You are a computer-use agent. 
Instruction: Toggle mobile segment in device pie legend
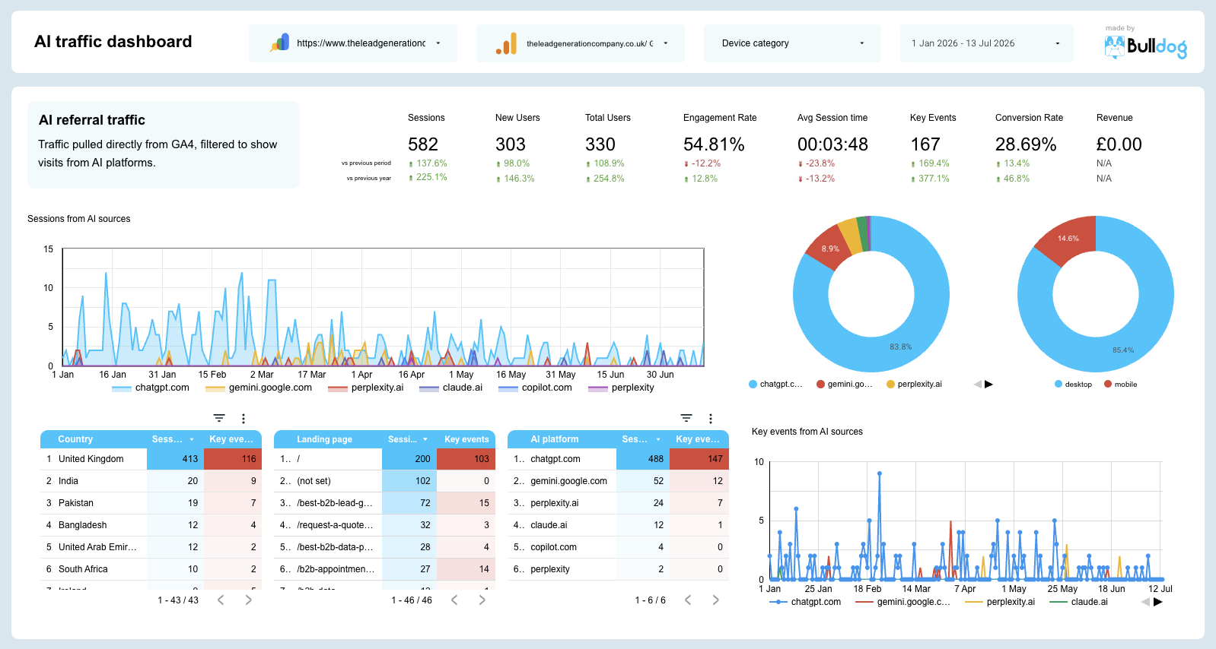click(1121, 384)
